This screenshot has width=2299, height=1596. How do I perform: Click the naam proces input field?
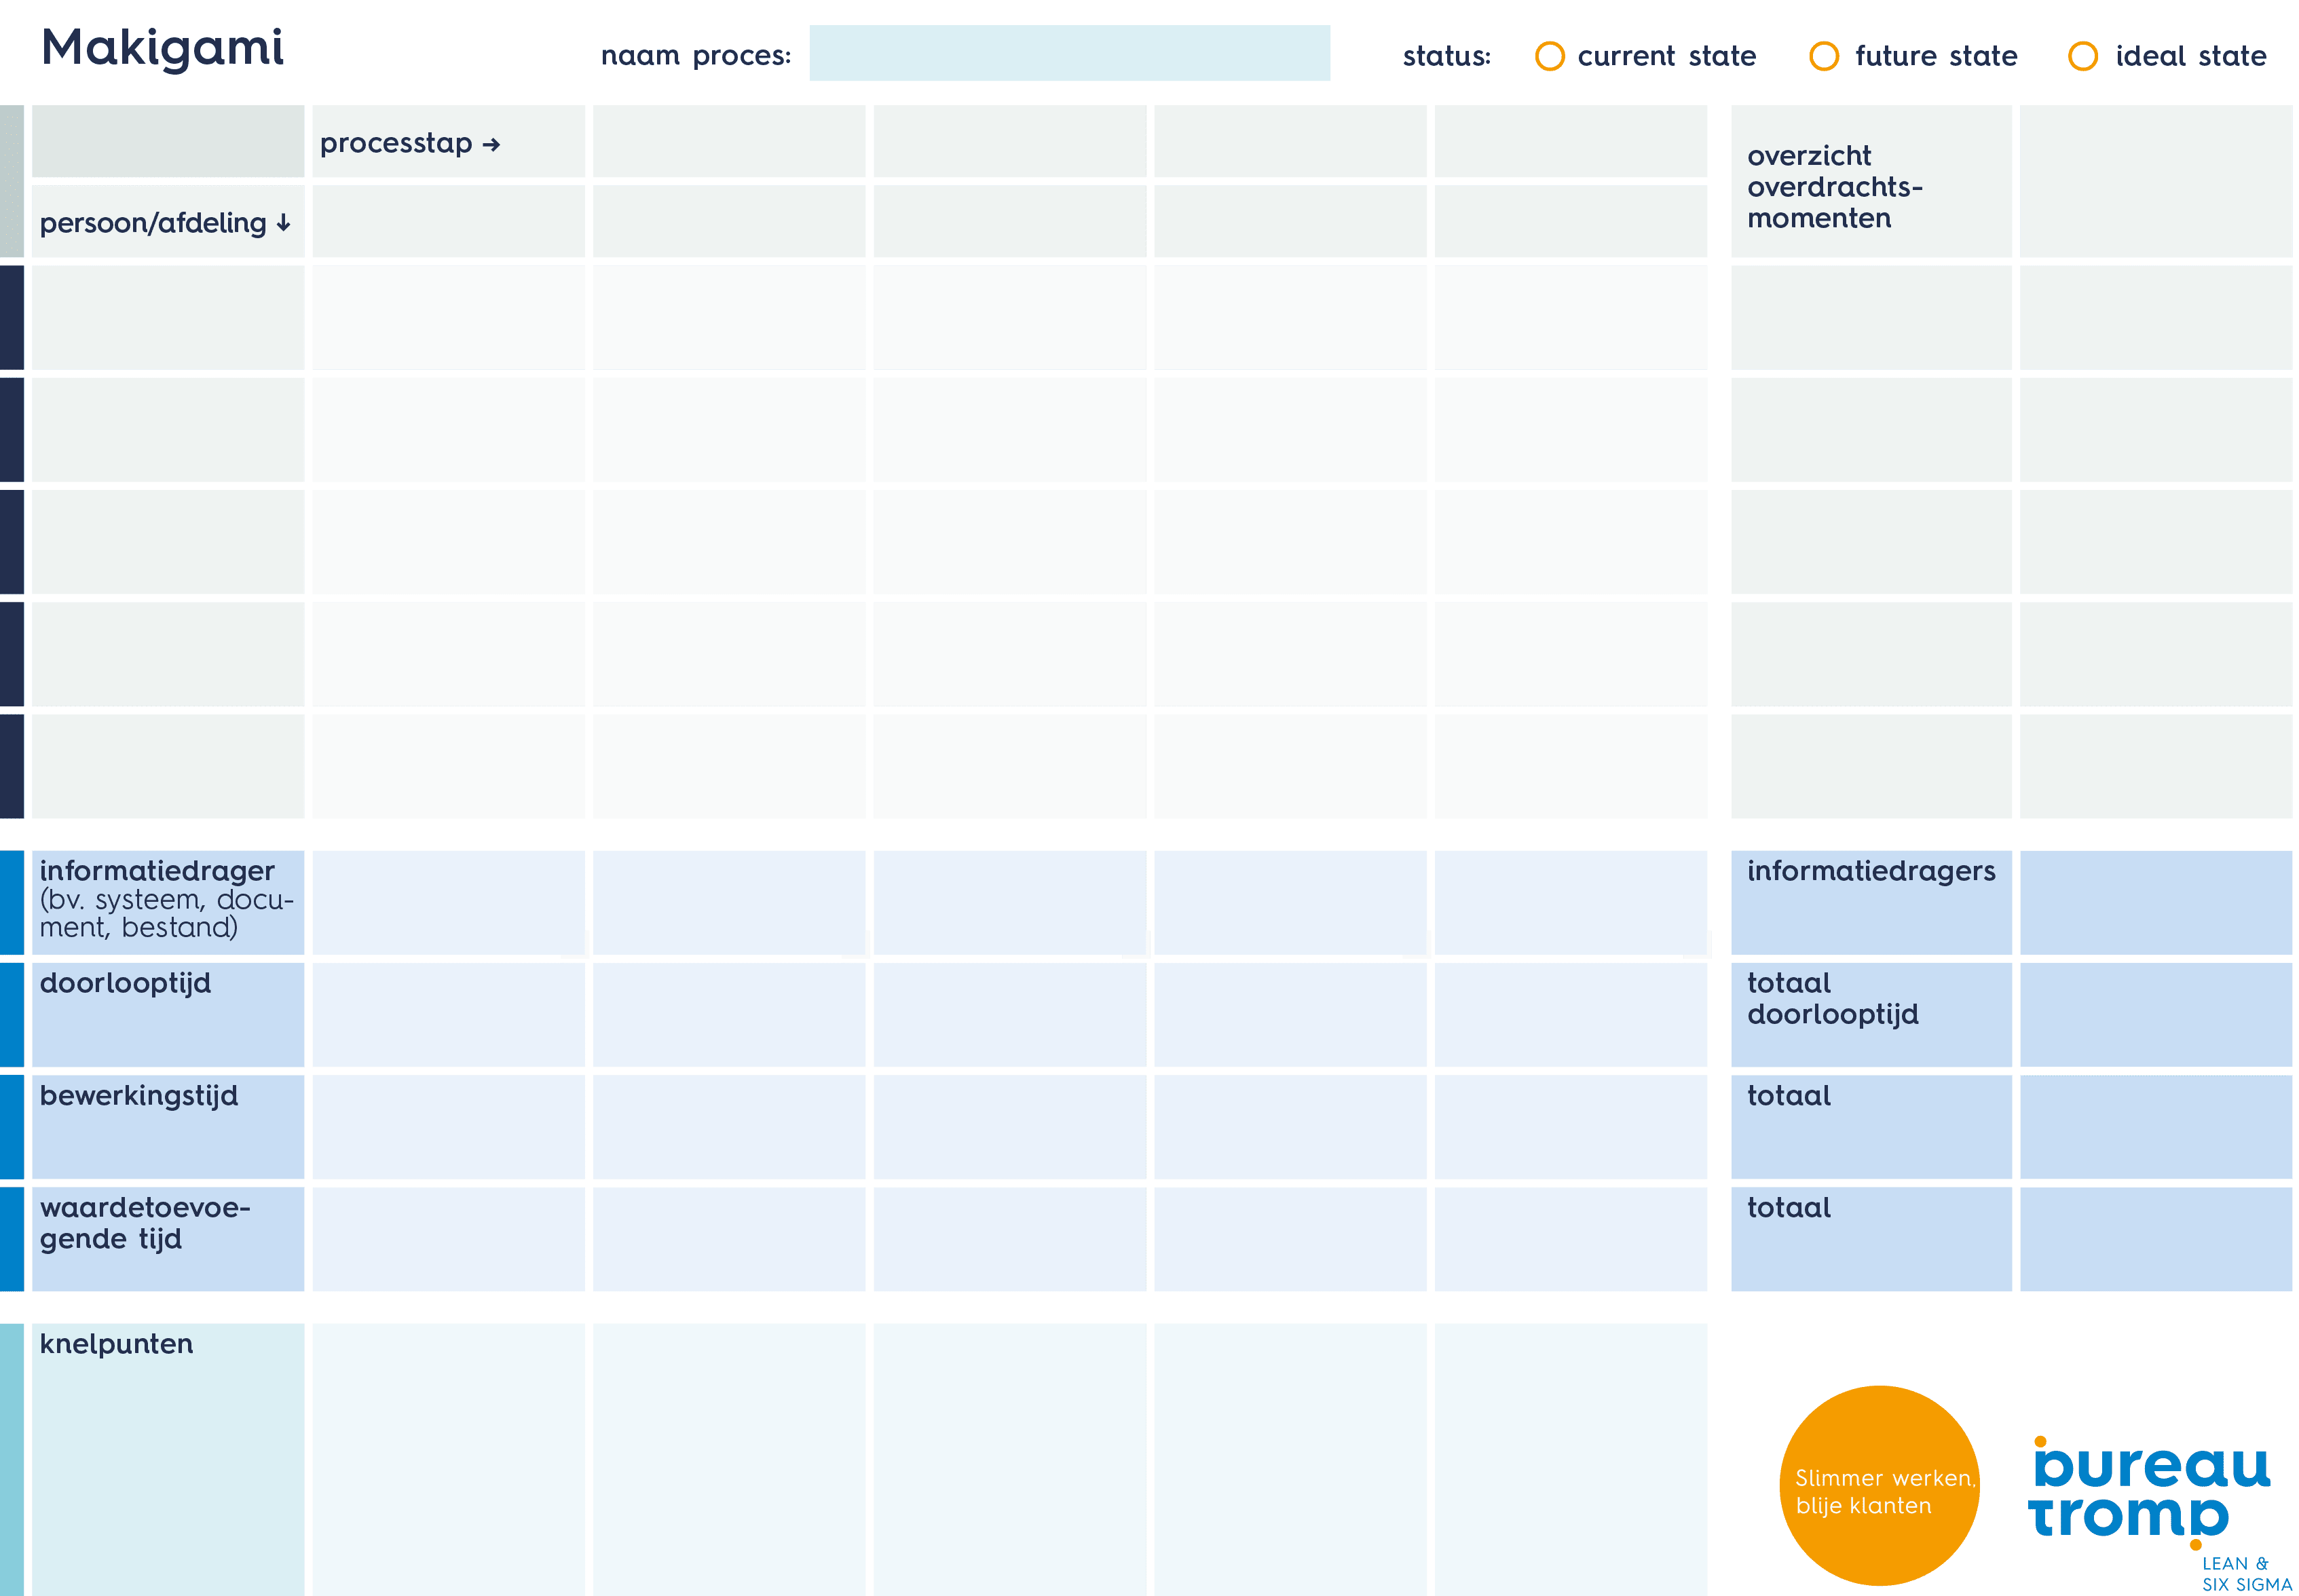coord(1069,54)
